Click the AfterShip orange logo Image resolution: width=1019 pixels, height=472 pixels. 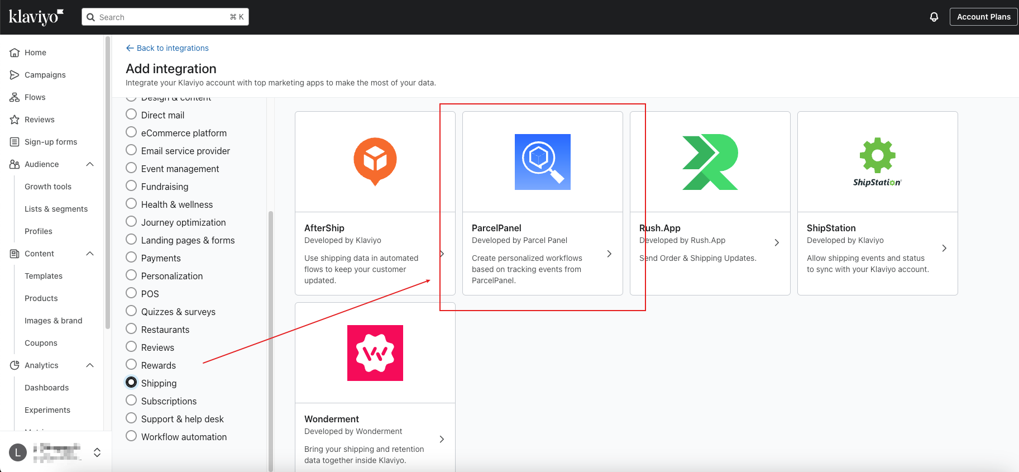coord(375,161)
